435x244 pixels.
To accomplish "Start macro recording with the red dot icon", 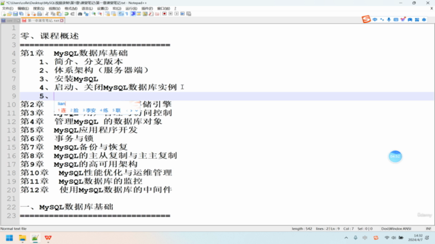I will tap(164, 14).
